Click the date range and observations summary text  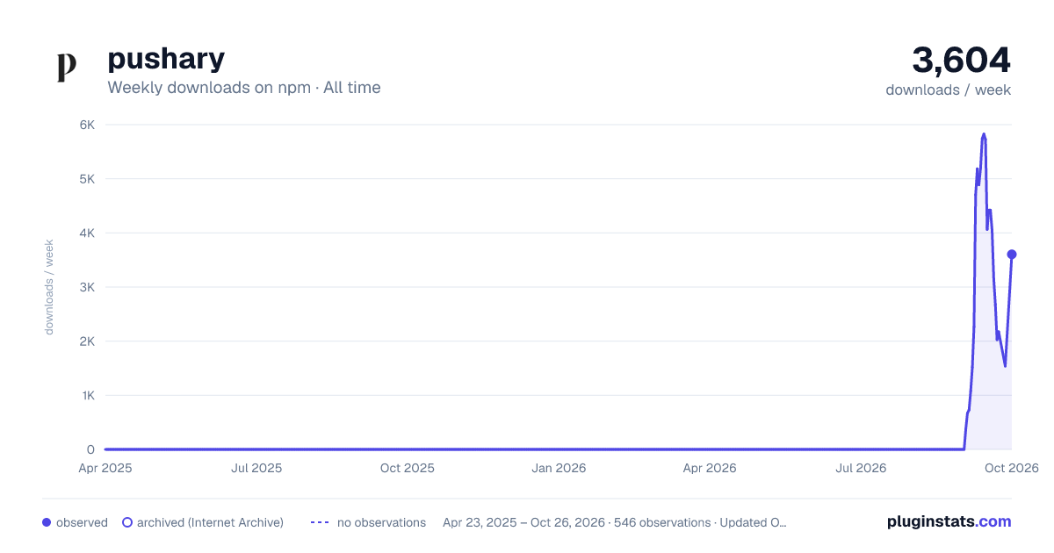pos(615,522)
